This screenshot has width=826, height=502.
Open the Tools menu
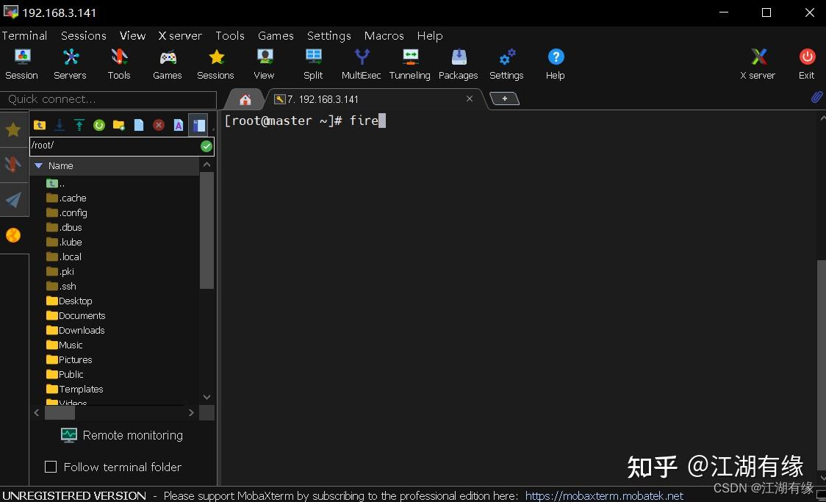pos(230,35)
